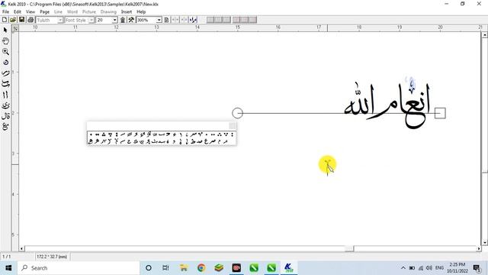Screen dimensions: 488x275
Task: Open the notification center icon
Action: pos(477,268)
